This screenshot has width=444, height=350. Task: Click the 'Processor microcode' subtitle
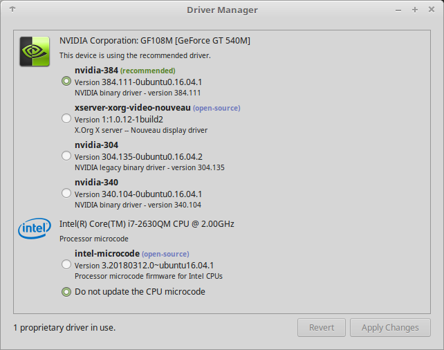94,239
